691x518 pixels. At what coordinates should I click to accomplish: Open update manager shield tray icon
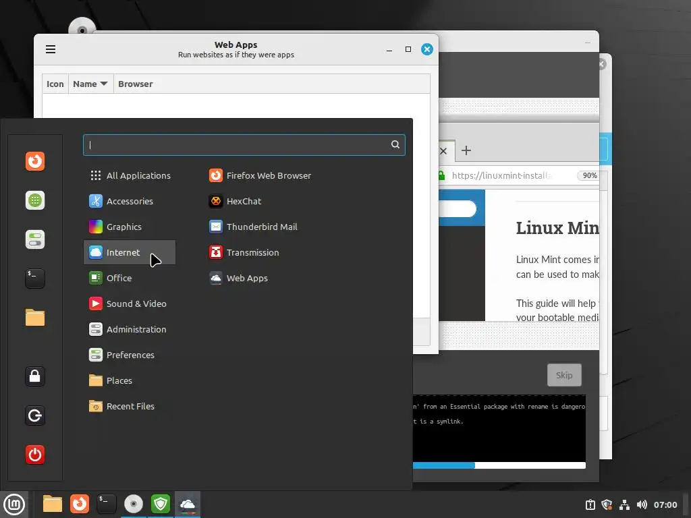607,505
